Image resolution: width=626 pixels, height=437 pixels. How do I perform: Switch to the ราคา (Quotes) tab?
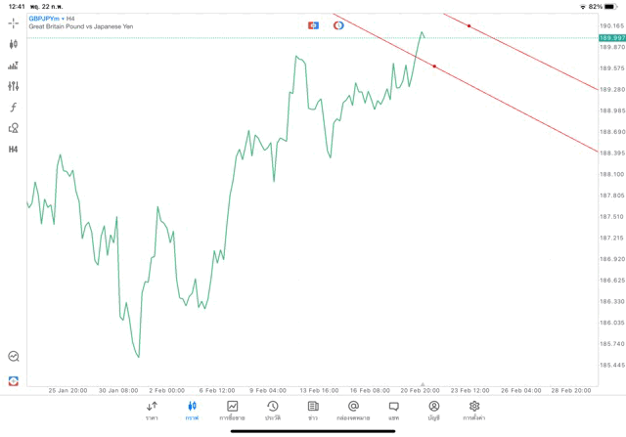[152, 410]
